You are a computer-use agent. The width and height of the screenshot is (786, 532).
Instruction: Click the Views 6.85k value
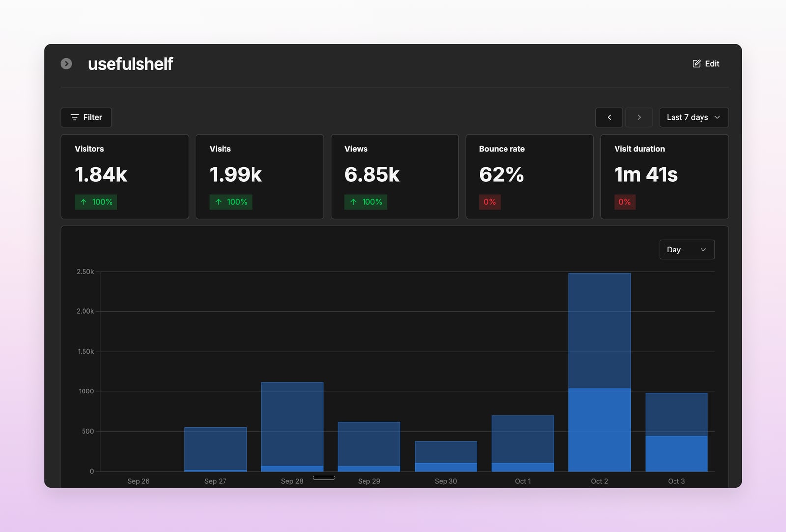372,174
